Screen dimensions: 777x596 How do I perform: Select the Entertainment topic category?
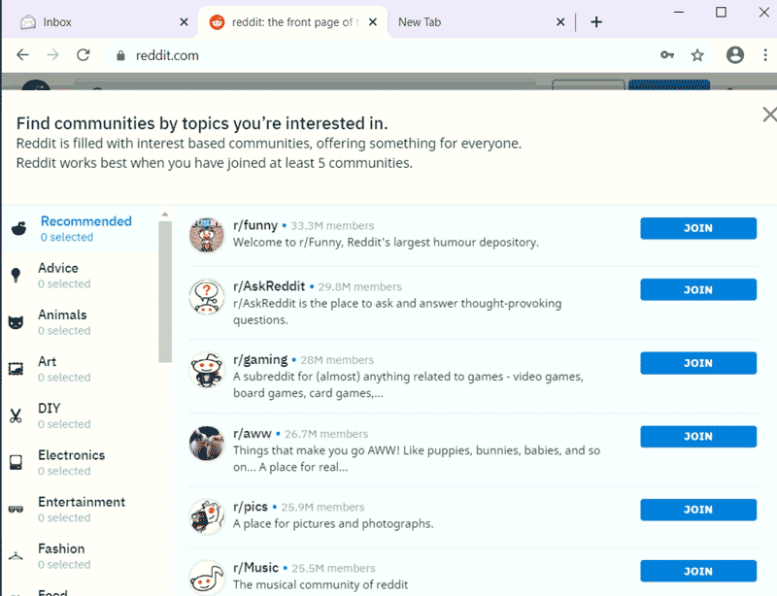tap(80, 510)
